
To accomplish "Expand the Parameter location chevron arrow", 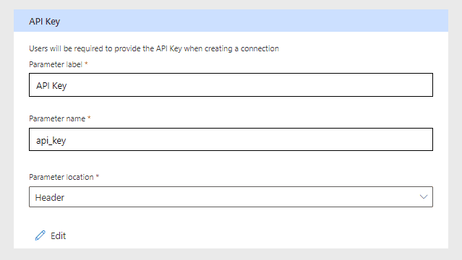I will 424,196.
